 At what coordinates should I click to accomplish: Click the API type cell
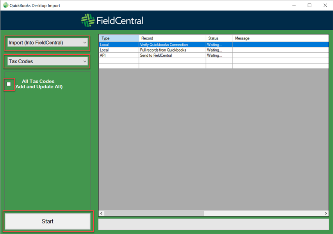click(x=119, y=55)
